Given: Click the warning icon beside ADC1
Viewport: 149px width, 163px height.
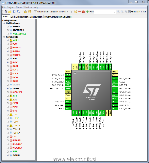Looking at the screenshot, I should (x=11, y=40).
